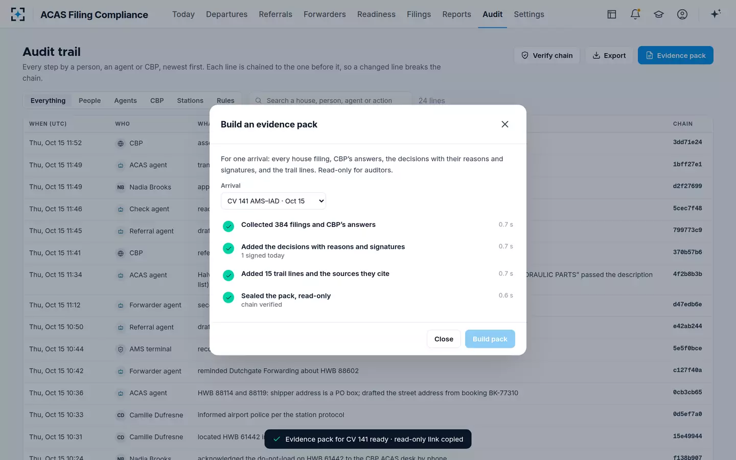Switch to the Filings tab
Image resolution: width=736 pixels, height=460 pixels.
(419, 14)
